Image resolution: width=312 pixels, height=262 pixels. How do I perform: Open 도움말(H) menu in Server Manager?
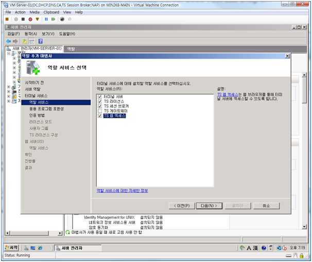(67, 34)
